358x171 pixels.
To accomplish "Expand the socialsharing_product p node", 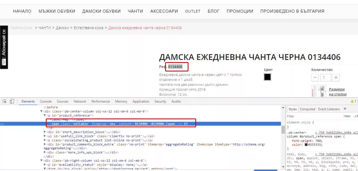I will click(45, 140).
